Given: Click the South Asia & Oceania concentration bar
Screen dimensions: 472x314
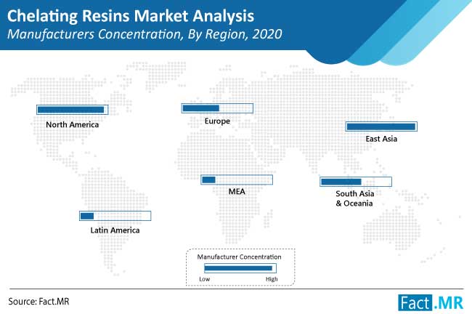Looking at the screenshot, I should point(356,182).
